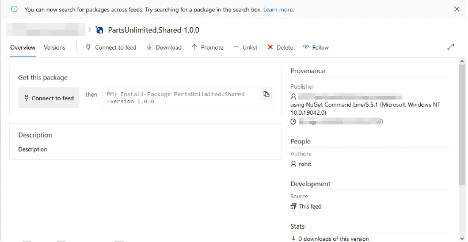
Task: Click the vertical scrollbar thumb
Action: coord(462,124)
